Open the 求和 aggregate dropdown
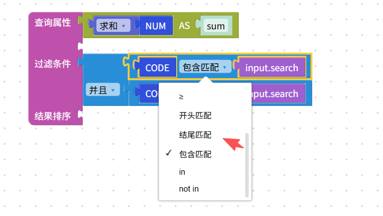Viewport: 383px width, 216px height. tap(113, 25)
